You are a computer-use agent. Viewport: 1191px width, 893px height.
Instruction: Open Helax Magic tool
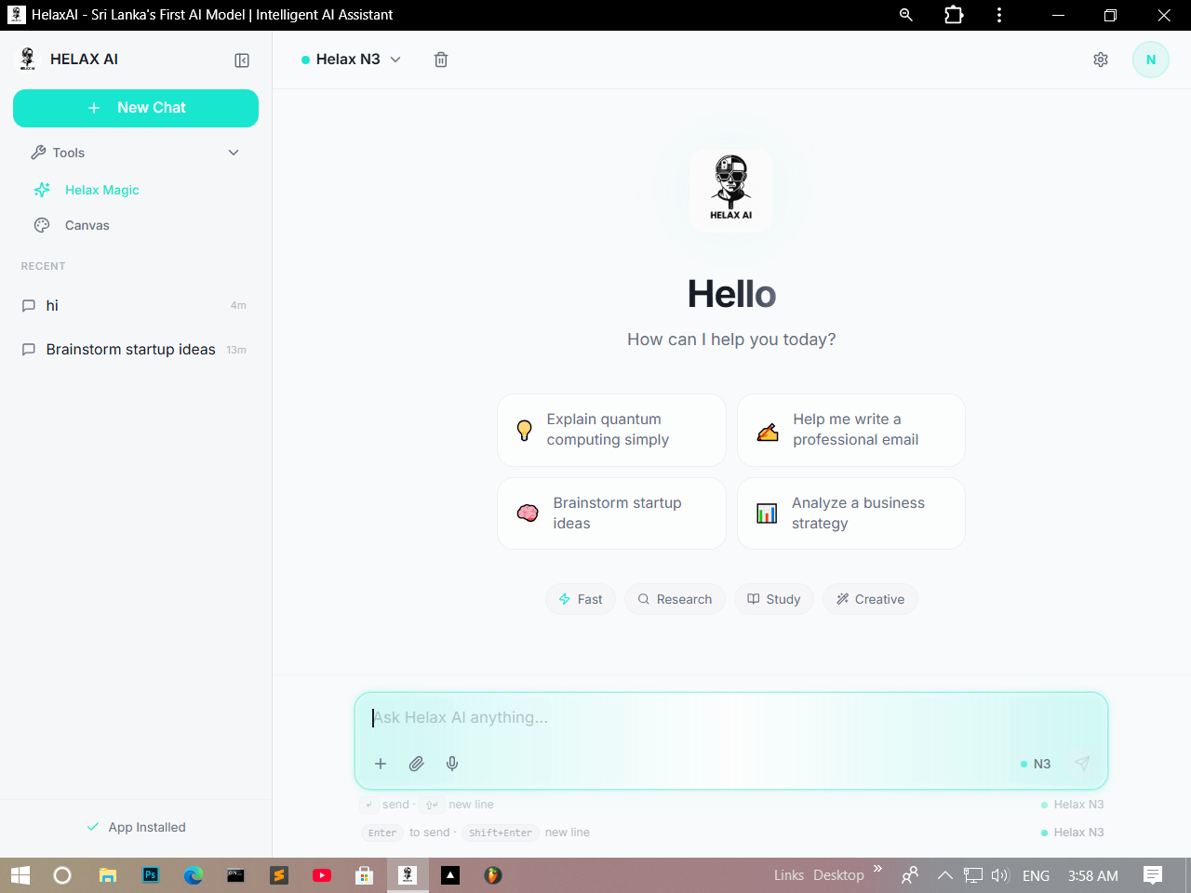click(136, 190)
